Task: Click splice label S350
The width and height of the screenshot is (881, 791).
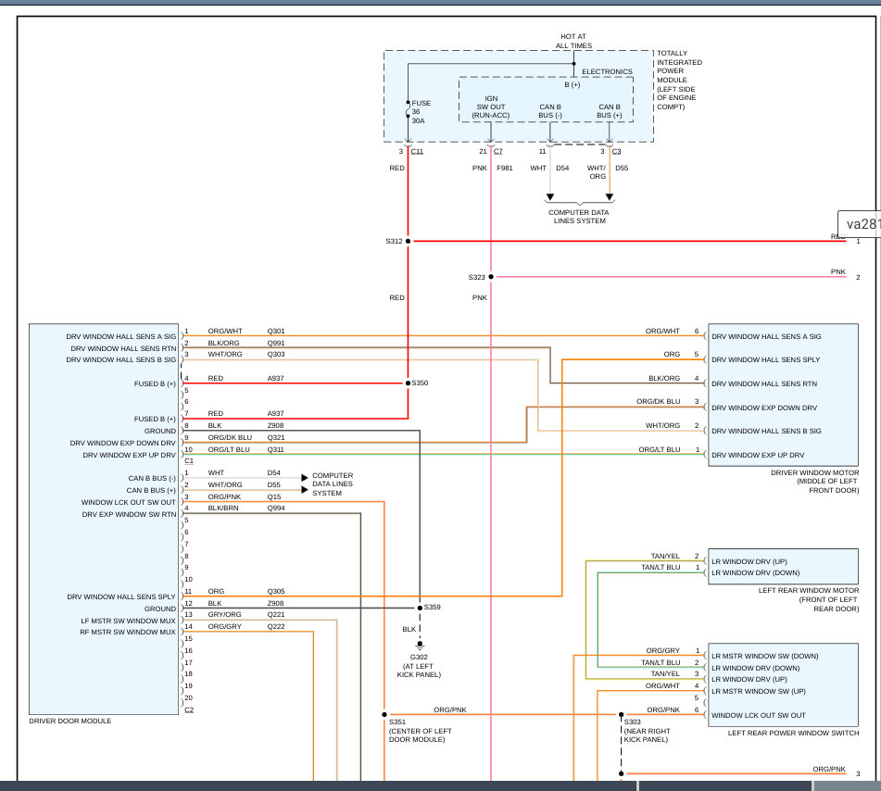Action: pyautogui.click(x=420, y=383)
